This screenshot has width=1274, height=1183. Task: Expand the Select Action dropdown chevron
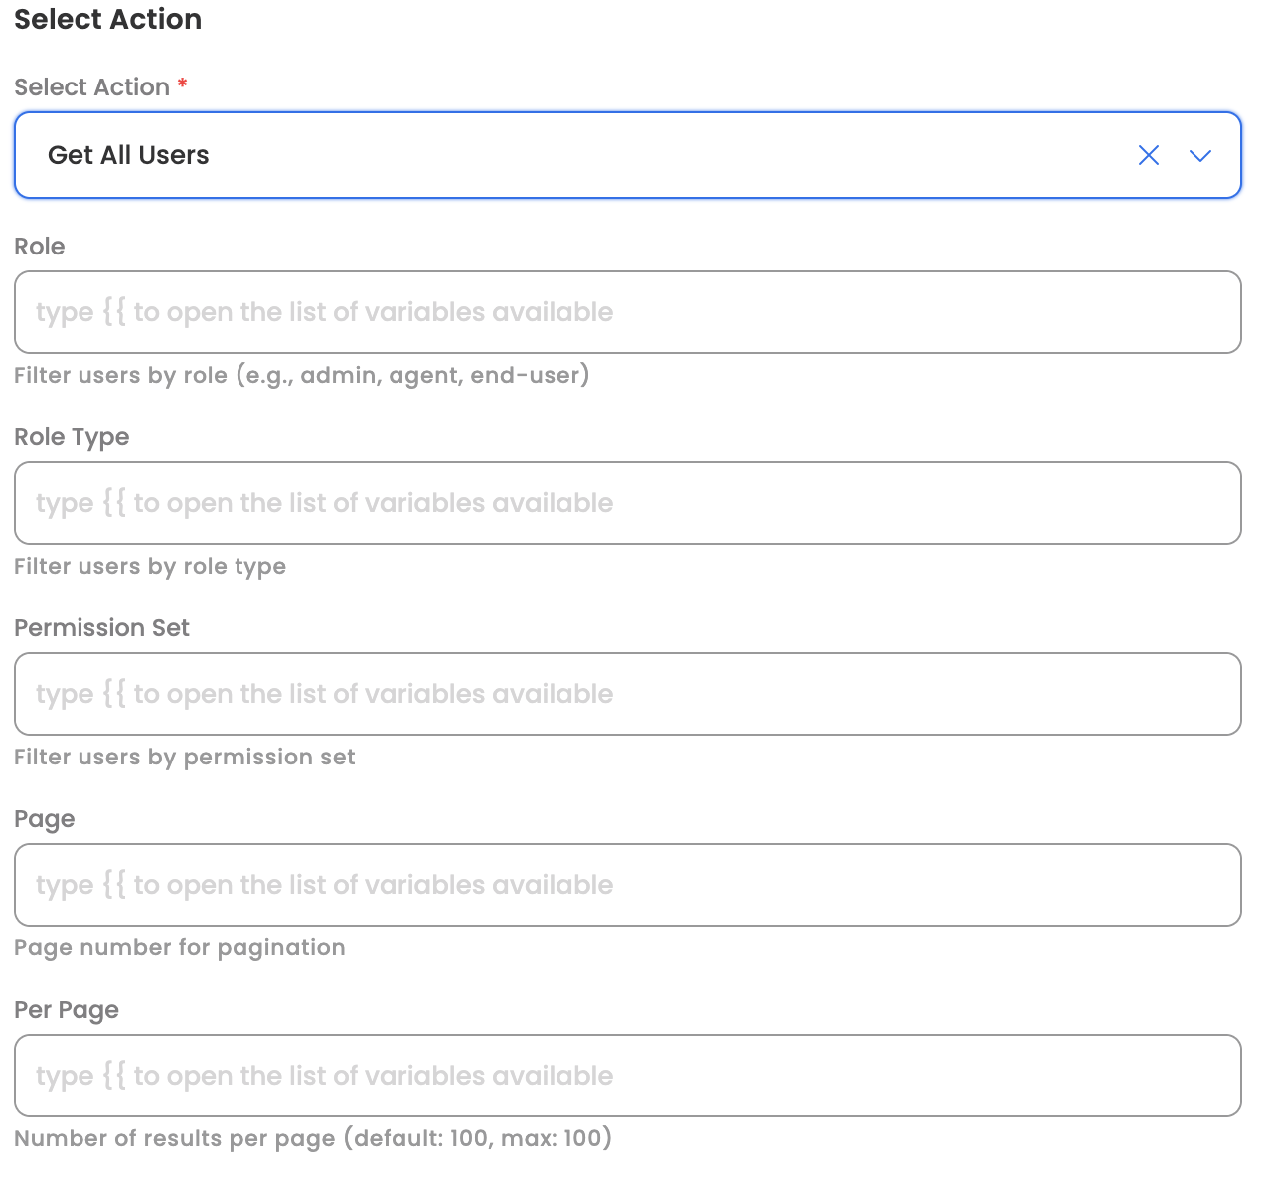point(1200,155)
